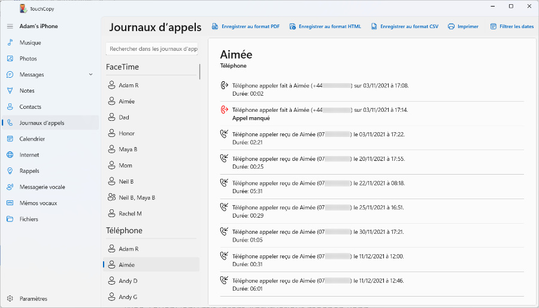Export call logs as CSV

(x=404, y=26)
